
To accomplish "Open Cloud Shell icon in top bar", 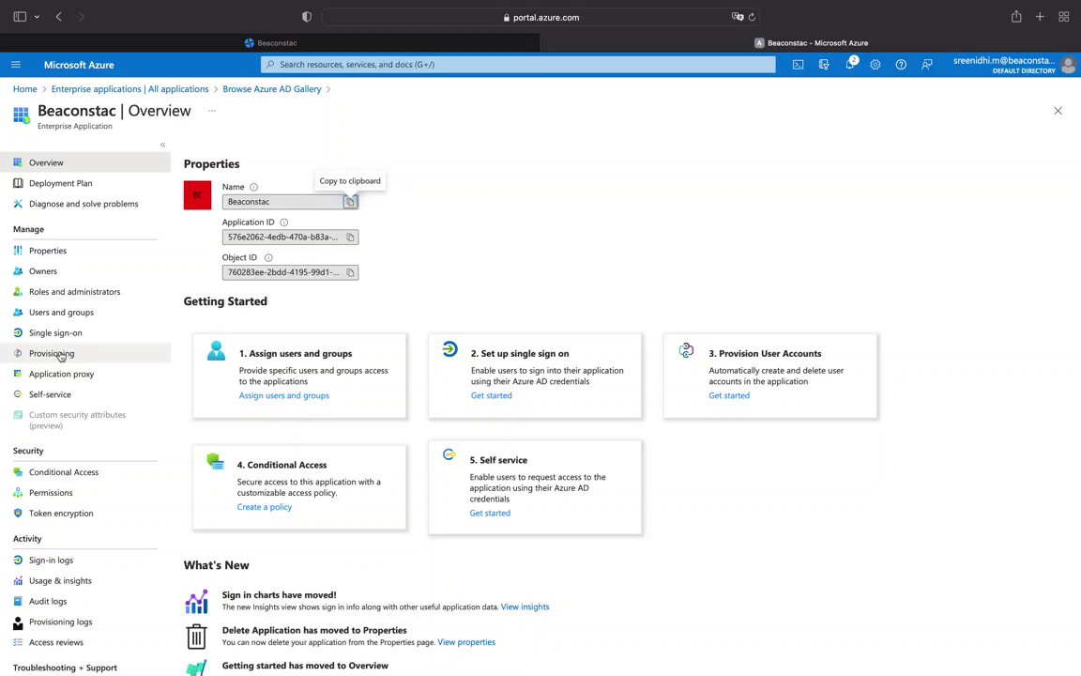I will coord(798,65).
